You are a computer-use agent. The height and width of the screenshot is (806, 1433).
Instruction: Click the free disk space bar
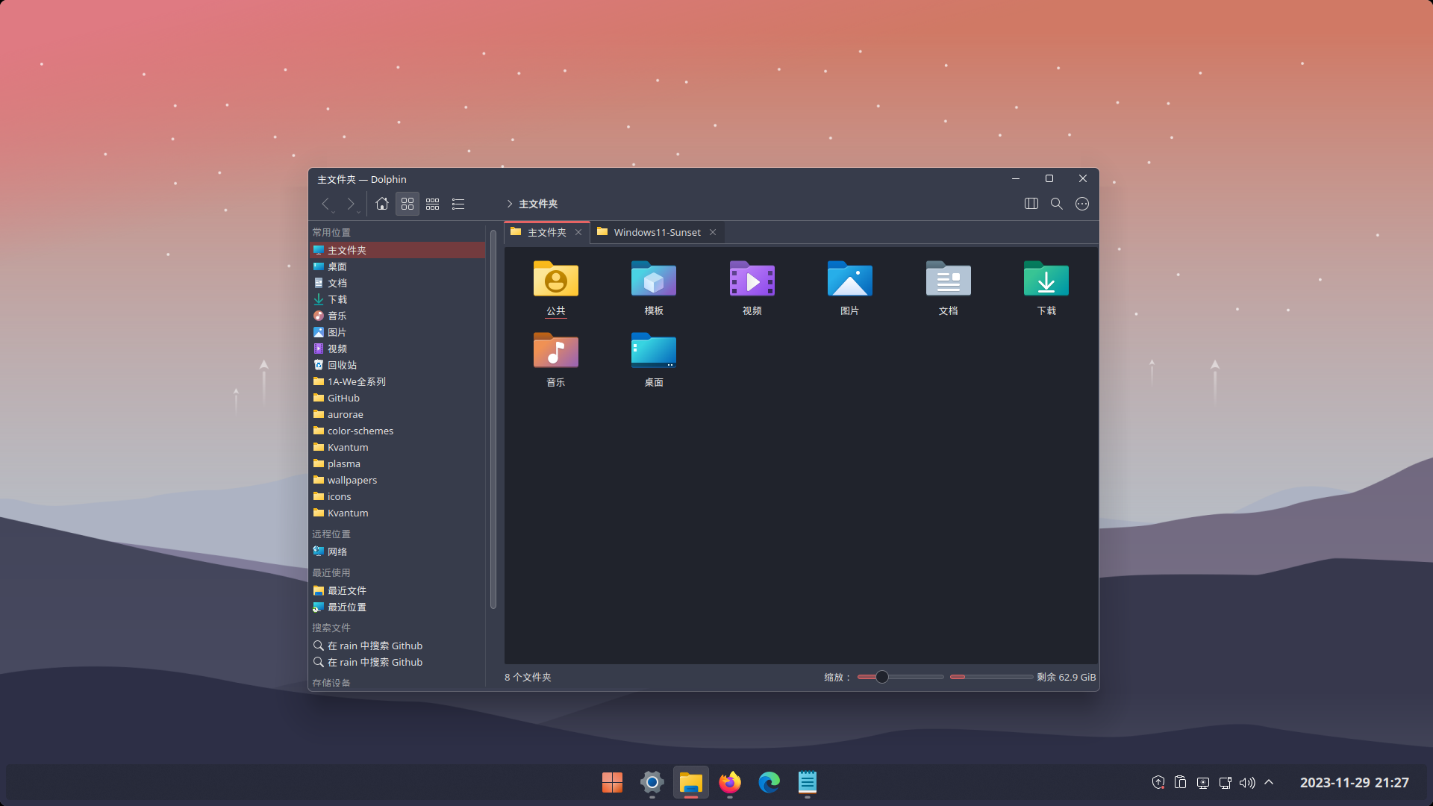click(991, 677)
